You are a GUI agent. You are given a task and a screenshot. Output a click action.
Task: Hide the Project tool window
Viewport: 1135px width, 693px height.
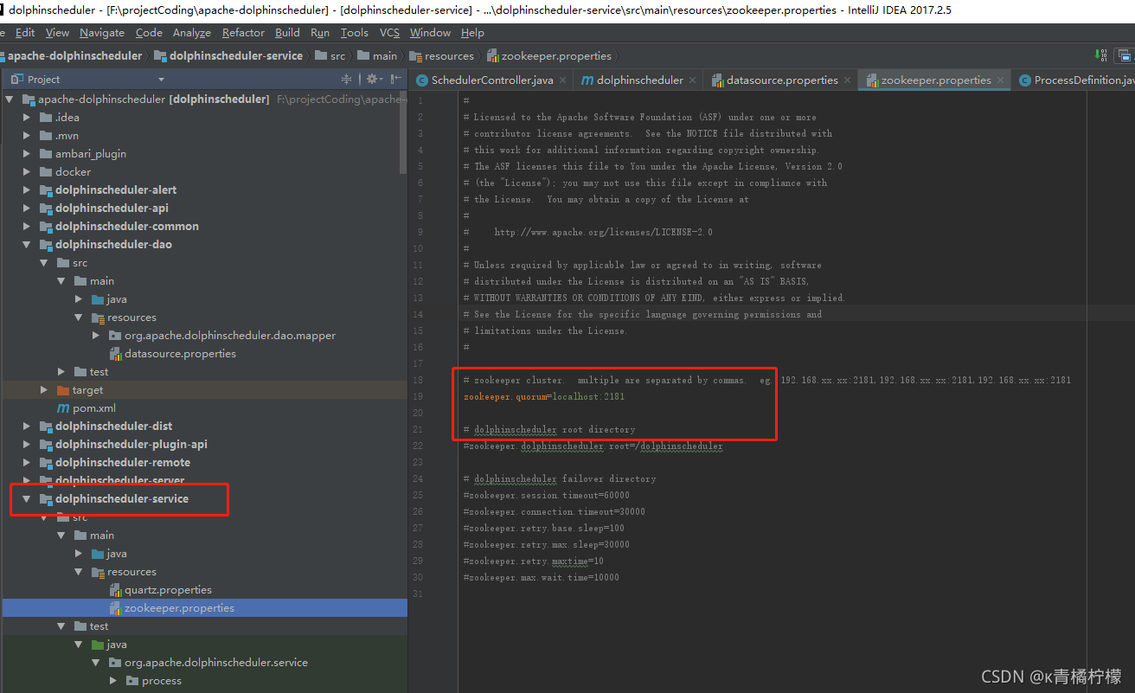pos(394,79)
